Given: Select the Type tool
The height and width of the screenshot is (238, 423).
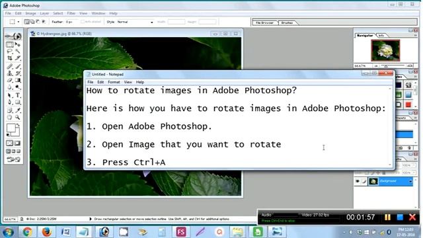Looking at the screenshot, I should point(18,95).
